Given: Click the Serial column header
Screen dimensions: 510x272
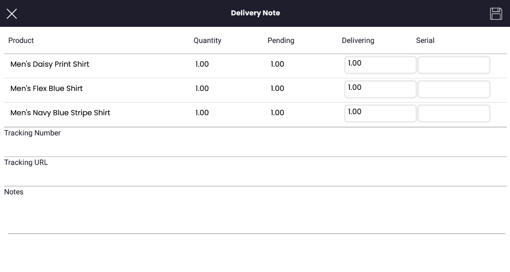Looking at the screenshot, I should coord(425,40).
